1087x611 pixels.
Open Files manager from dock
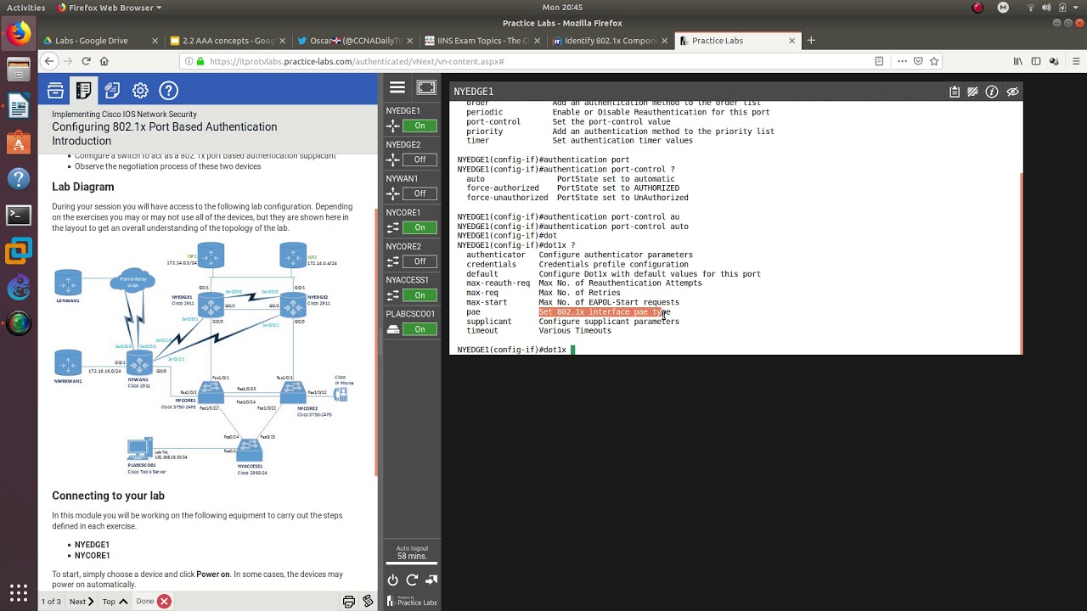[18, 70]
